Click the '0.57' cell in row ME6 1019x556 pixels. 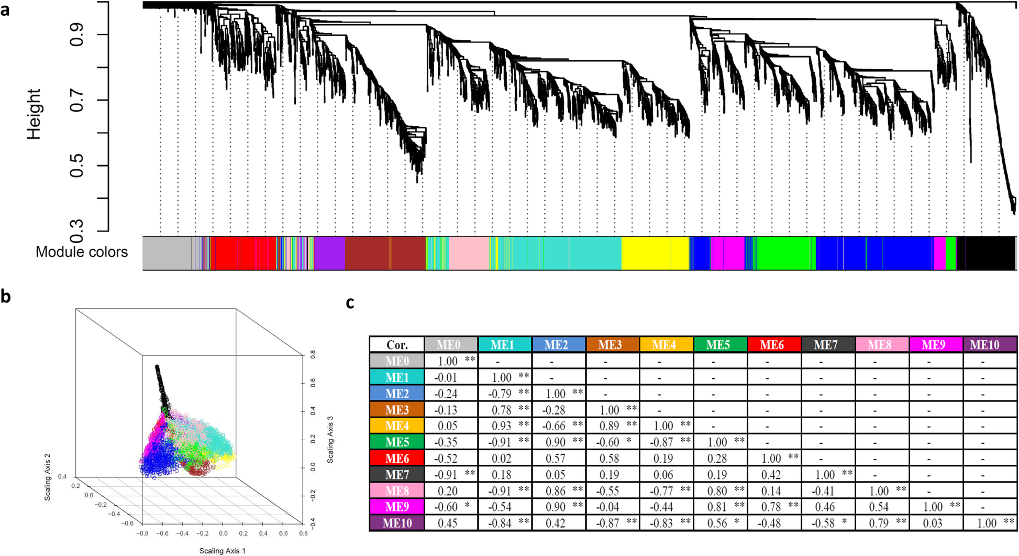559,458
